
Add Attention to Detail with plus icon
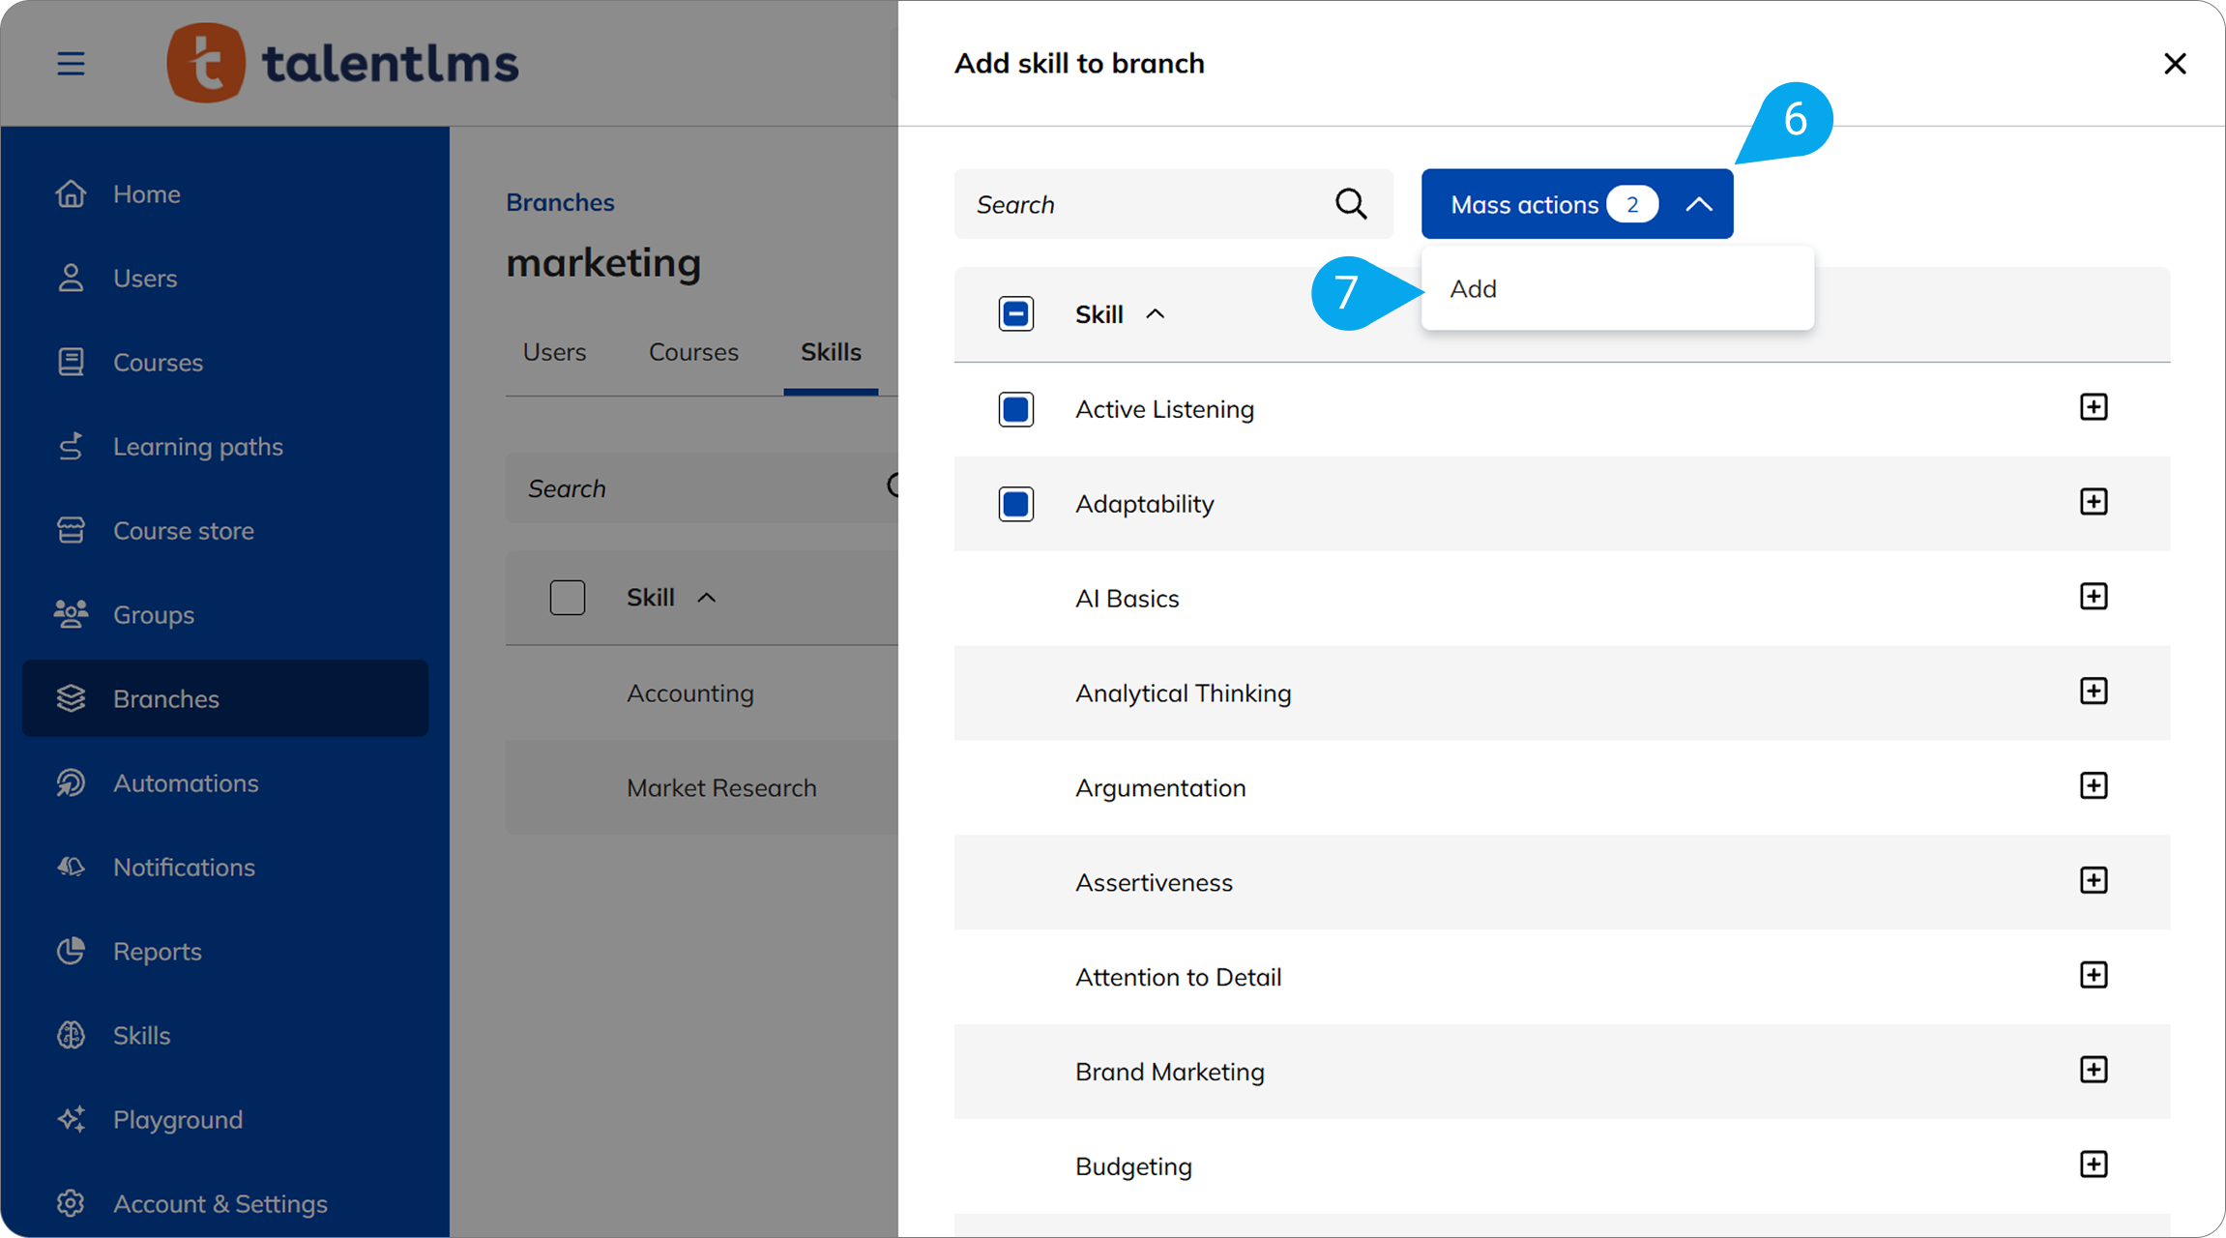pos(2094,975)
